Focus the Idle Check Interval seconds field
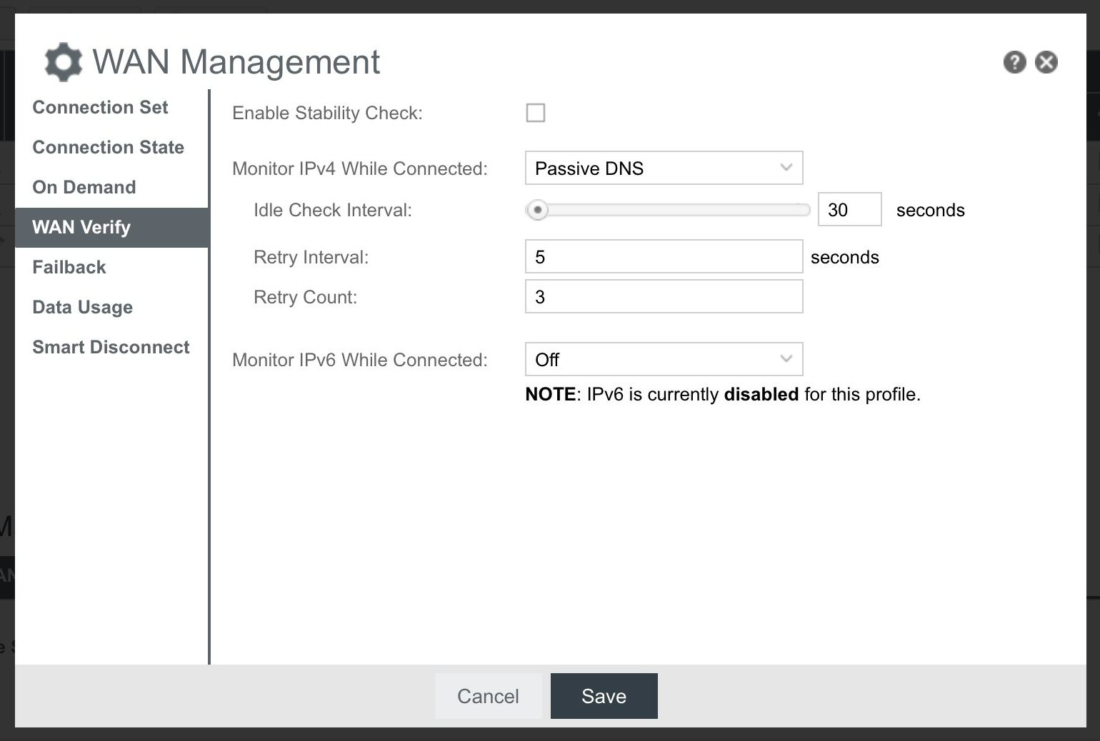The image size is (1100, 741). (849, 210)
